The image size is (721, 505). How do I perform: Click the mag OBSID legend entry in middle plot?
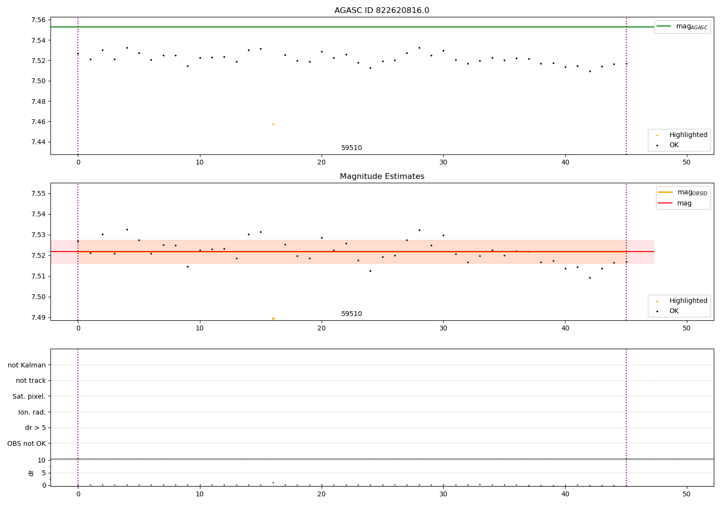[683, 192]
